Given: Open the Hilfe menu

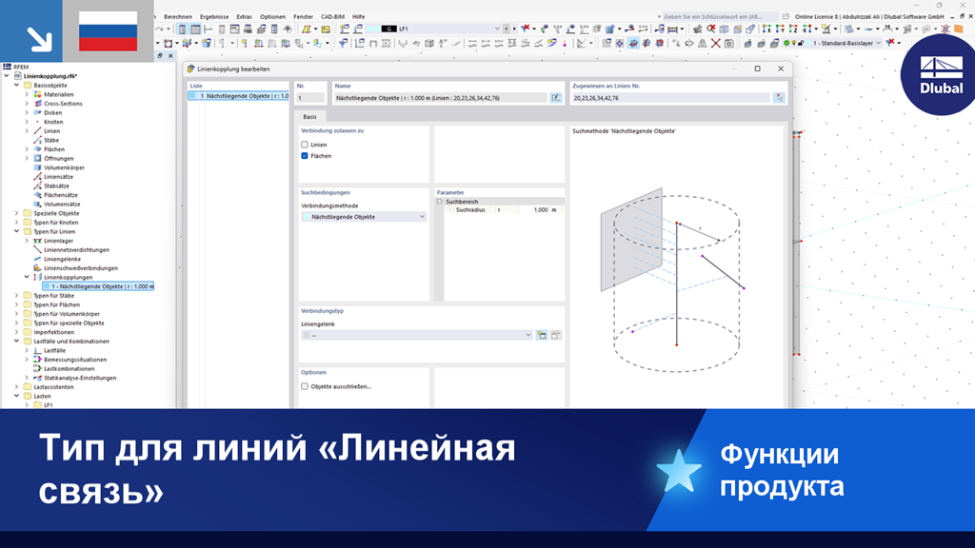Looking at the screenshot, I should pyautogui.click(x=359, y=17).
